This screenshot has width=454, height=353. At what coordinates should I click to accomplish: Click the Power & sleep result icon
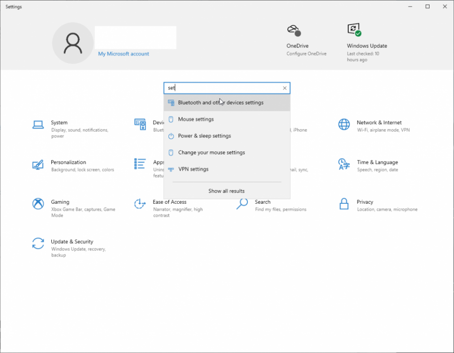coord(171,136)
